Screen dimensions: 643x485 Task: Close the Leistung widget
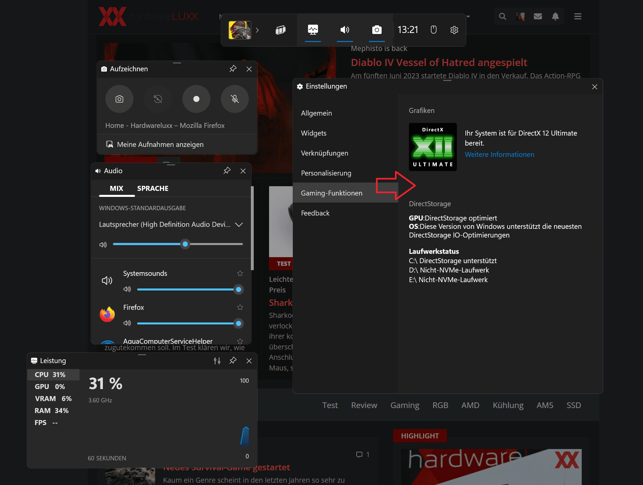[x=249, y=361]
